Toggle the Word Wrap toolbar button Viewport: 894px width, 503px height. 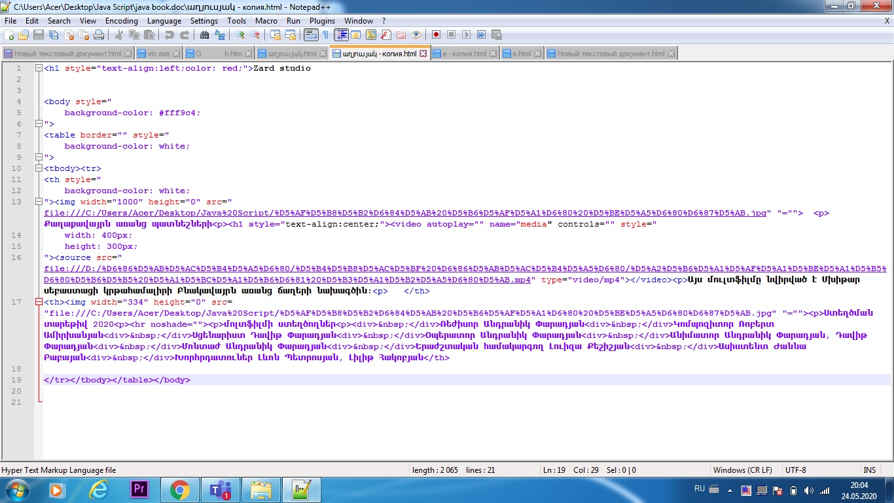[x=310, y=35]
